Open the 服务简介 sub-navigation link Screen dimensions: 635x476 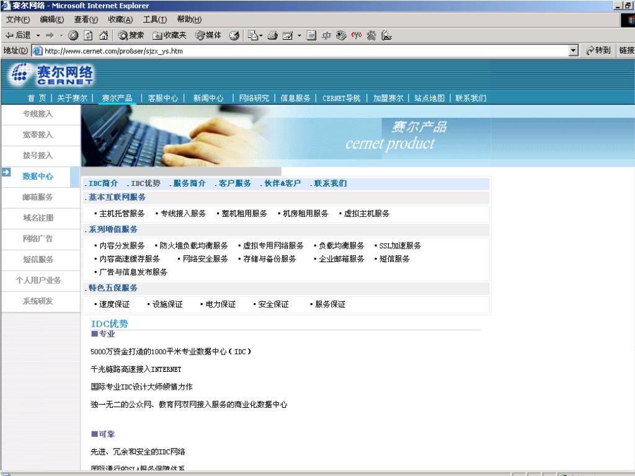coord(189,183)
